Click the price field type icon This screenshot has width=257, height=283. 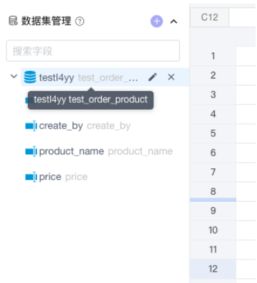coord(31,177)
